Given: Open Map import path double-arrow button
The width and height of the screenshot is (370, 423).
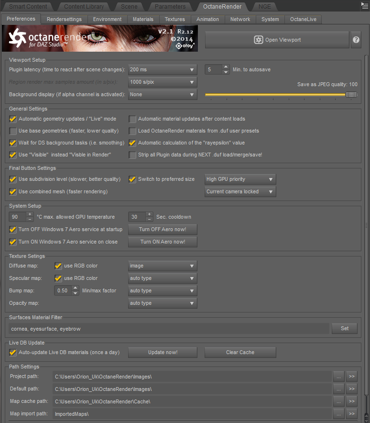Looking at the screenshot, I should tap(352, 413).
